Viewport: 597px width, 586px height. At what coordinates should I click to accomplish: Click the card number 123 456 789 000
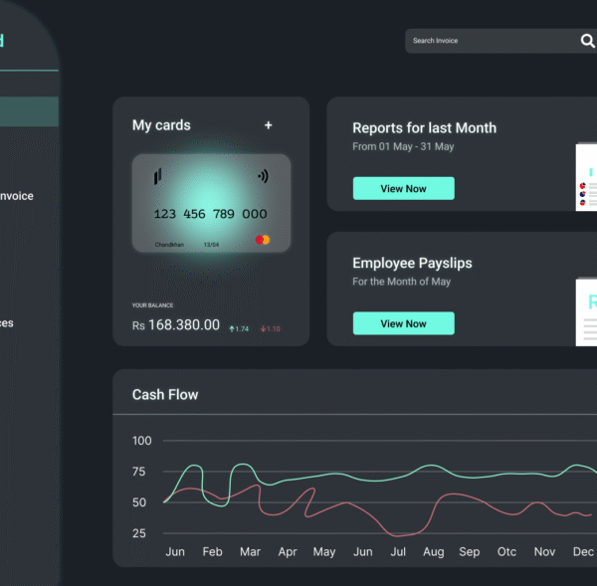[x=210, y=214]
